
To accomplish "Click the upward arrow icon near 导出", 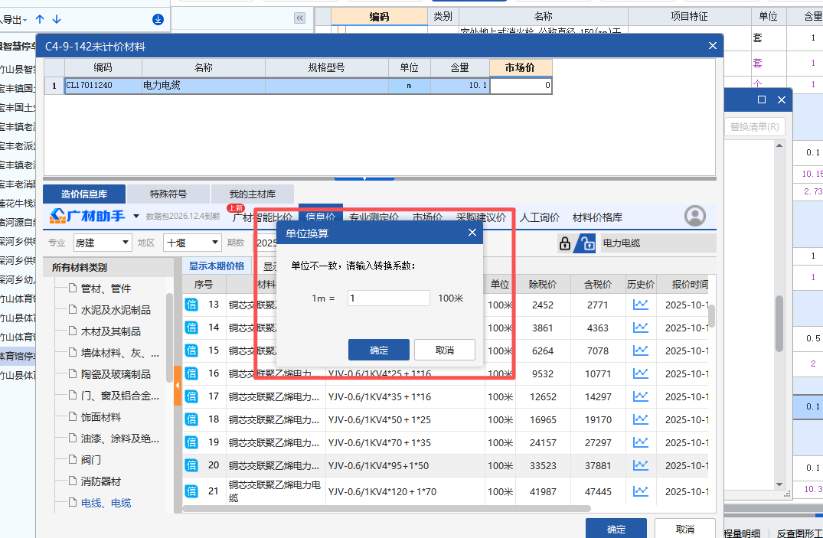I will click(38, 19).
